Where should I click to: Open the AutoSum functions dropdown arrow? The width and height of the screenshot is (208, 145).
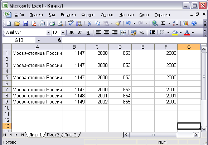pyautogui.click(x=169, y=24)
